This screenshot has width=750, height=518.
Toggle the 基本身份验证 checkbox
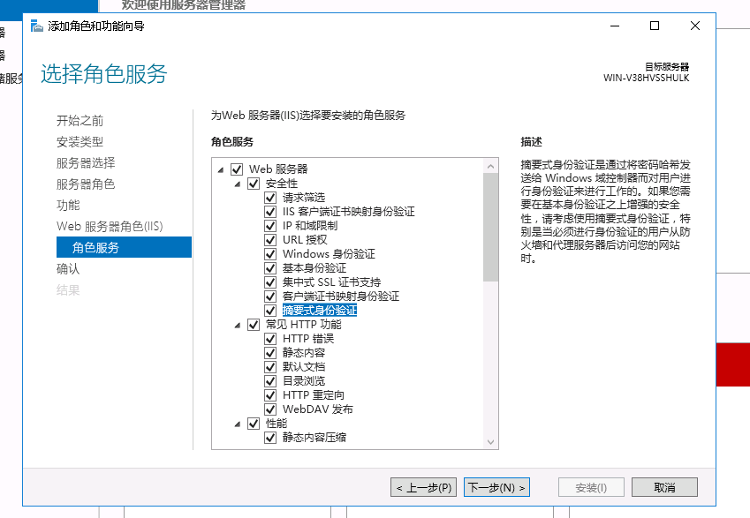coord(270,268)
